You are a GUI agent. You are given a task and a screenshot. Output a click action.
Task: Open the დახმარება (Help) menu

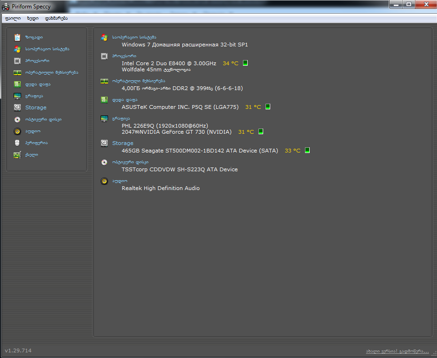click(56, 18)
